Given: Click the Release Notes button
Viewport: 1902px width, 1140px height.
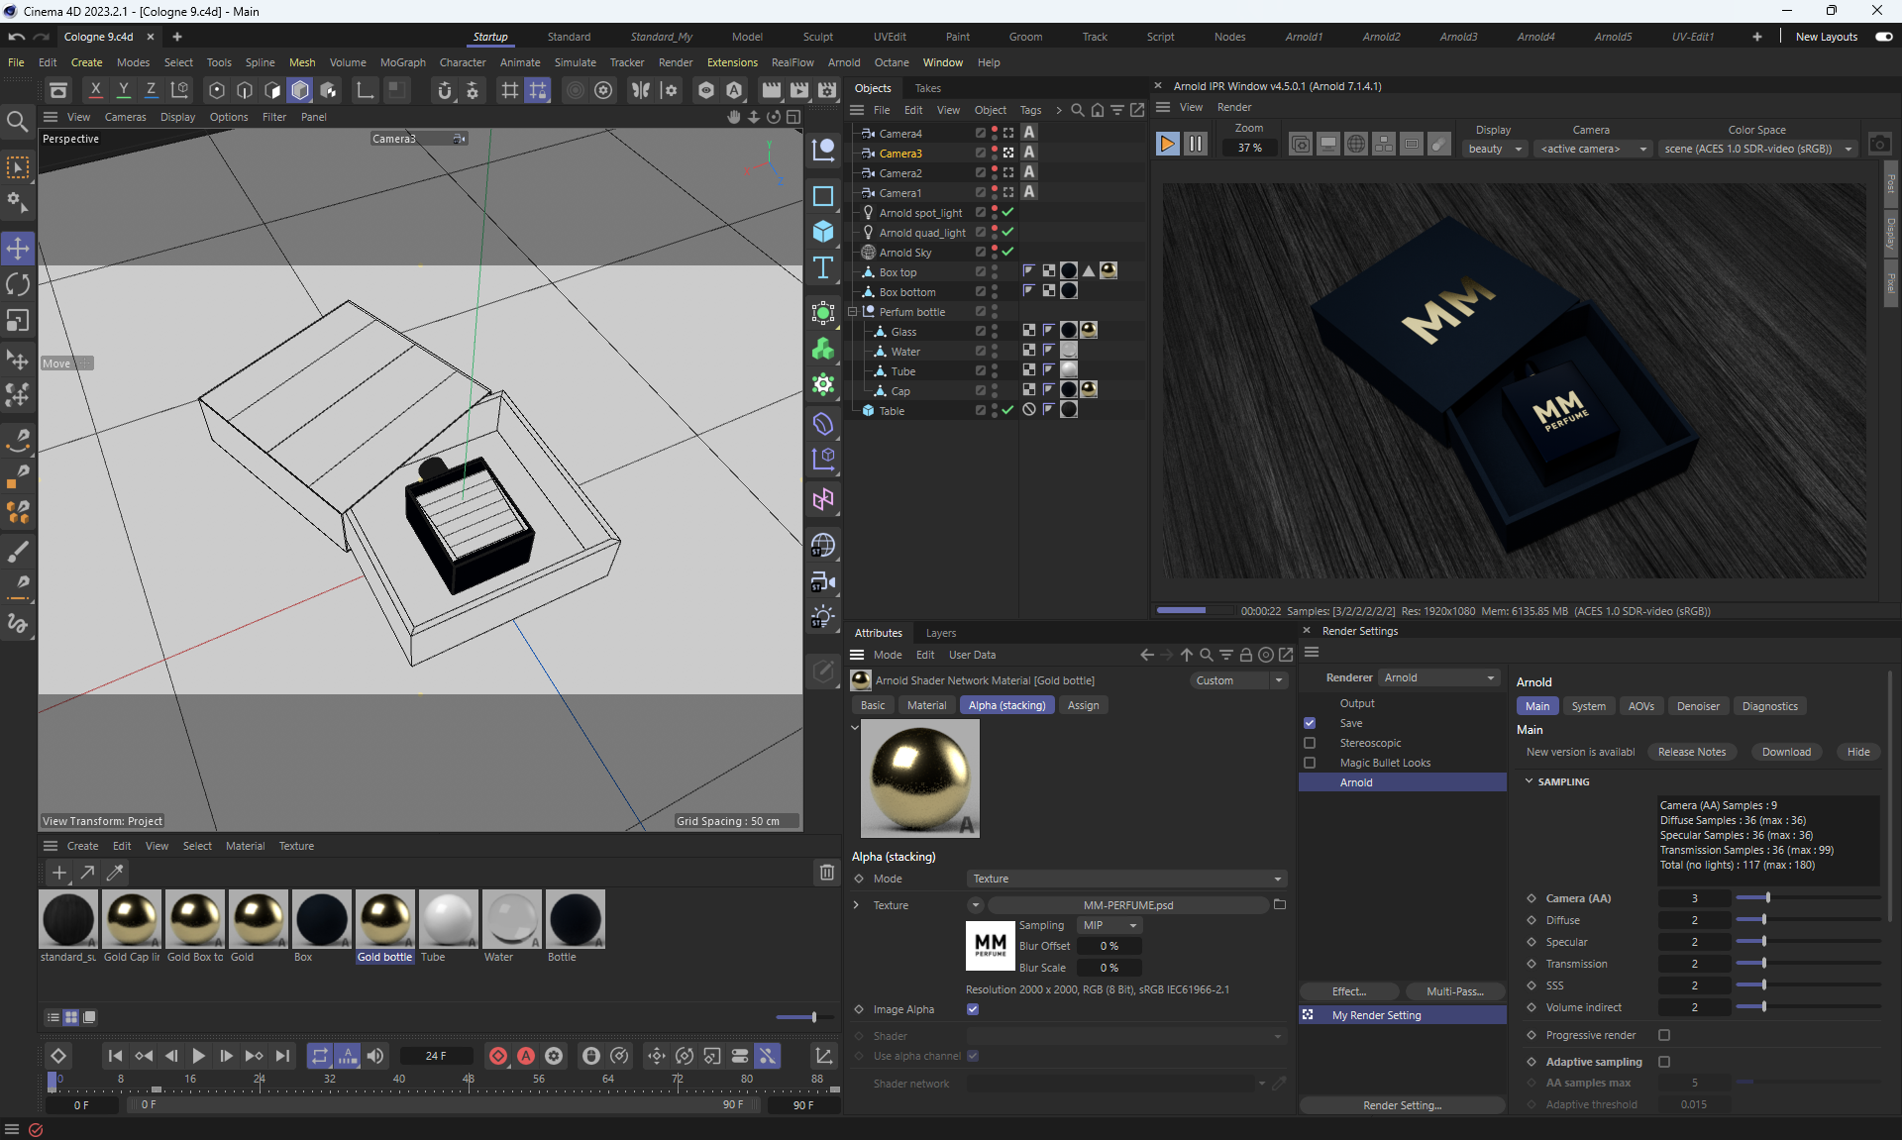Looking at the screenshot, I should point(1691,752).
